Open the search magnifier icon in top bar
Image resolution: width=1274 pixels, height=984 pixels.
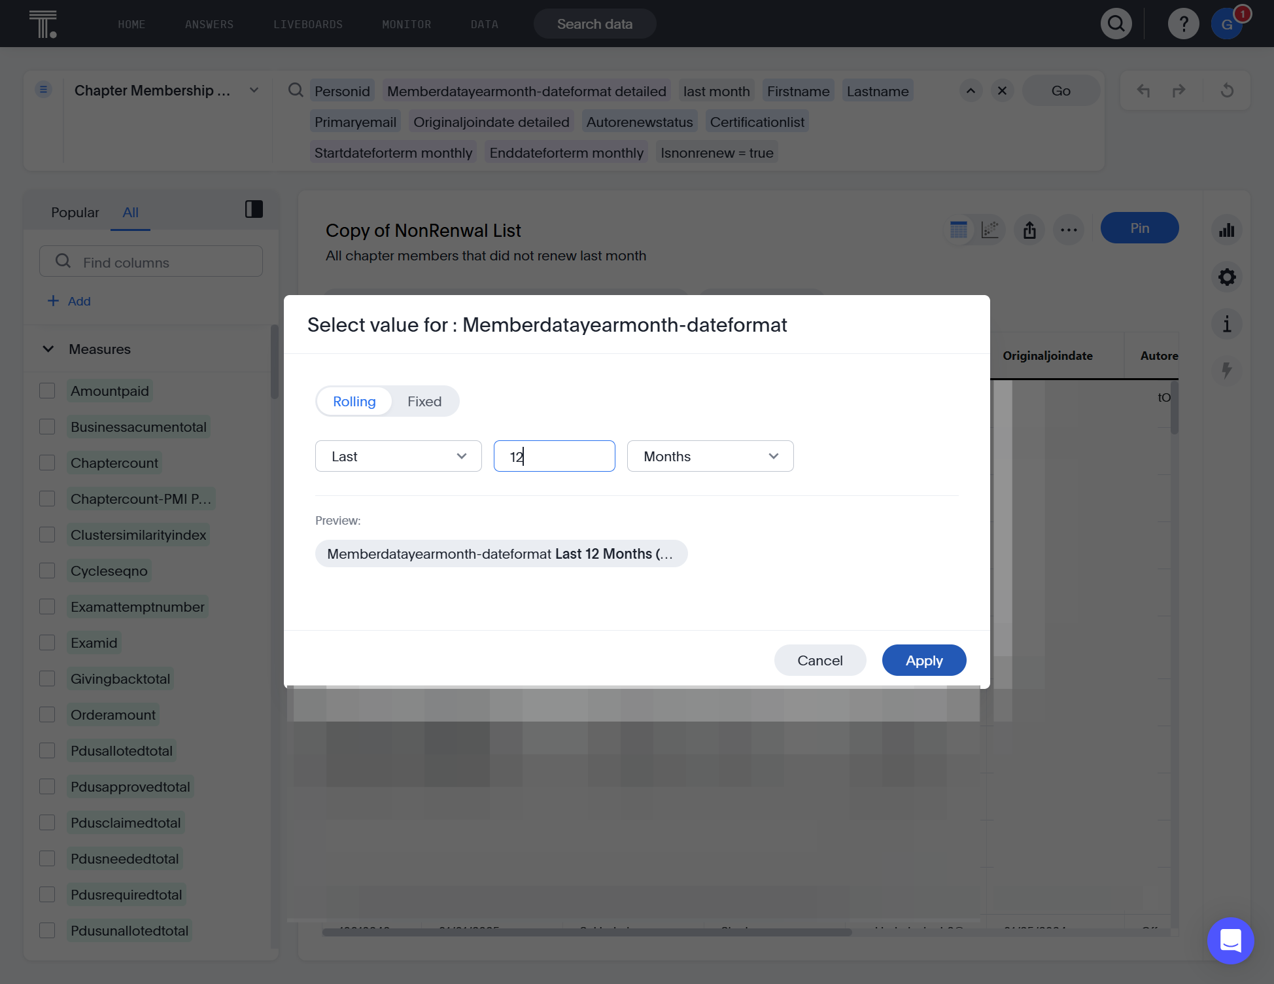[x=1116, y=24]
